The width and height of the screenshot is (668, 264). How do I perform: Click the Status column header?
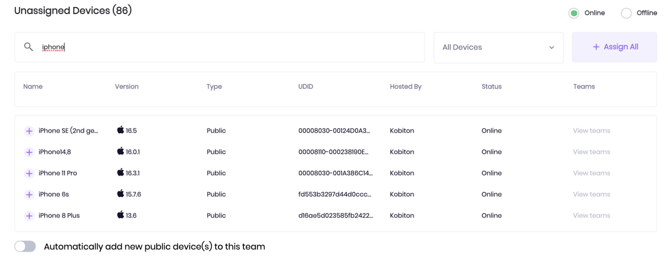pyautogui.click(x=491, y=87)
